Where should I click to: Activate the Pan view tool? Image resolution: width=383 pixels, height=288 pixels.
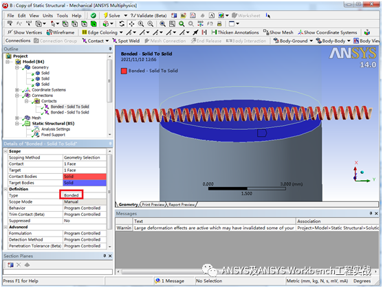click(x=131, y=24)
